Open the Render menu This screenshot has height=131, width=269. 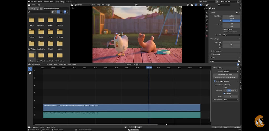point(40,1)
